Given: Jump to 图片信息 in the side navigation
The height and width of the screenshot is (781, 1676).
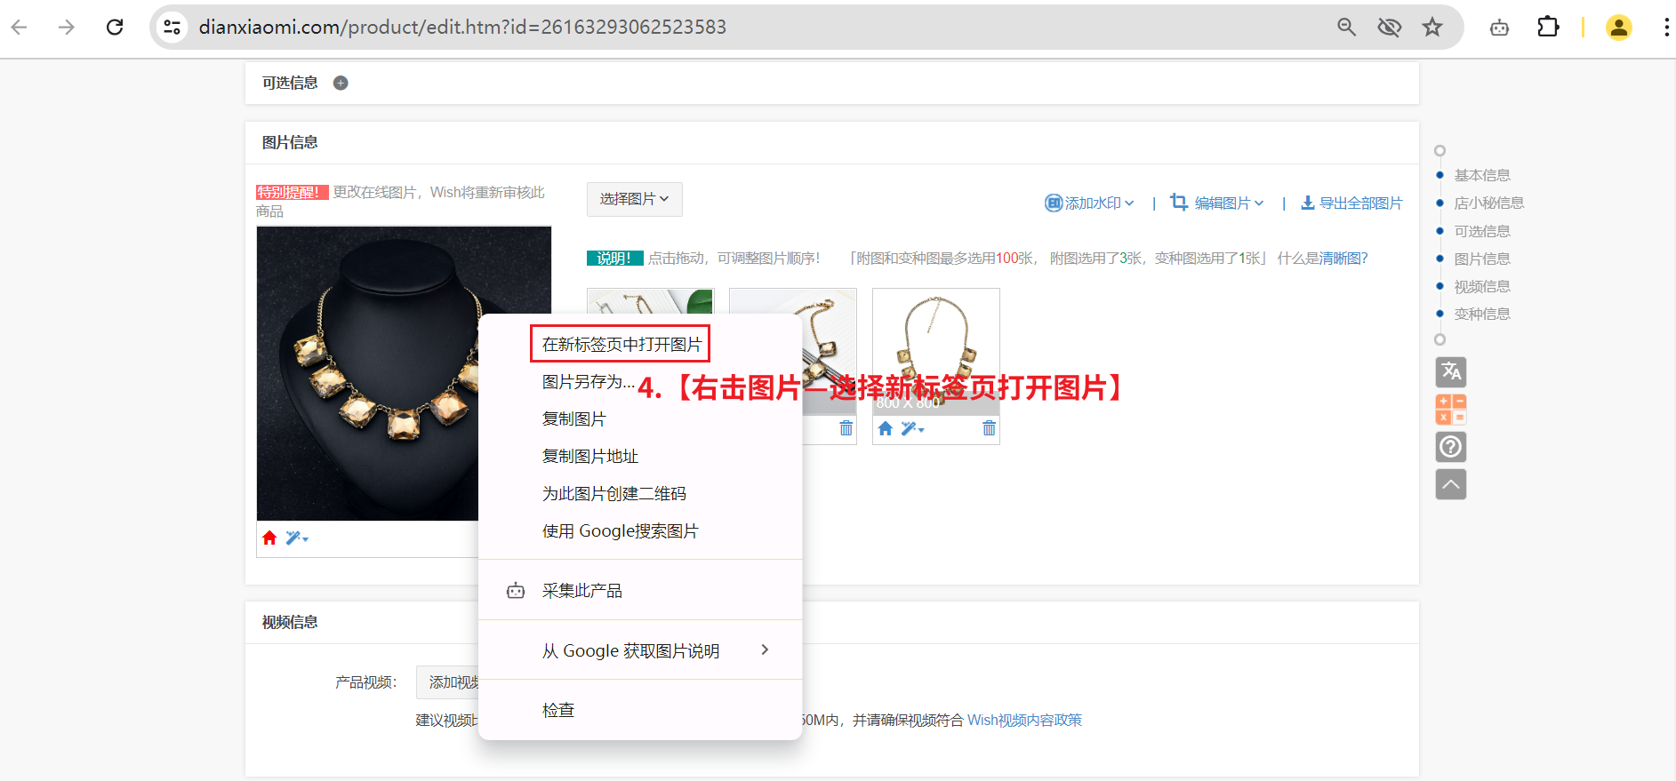Looking at the screenshot, I should [1482, 259].
